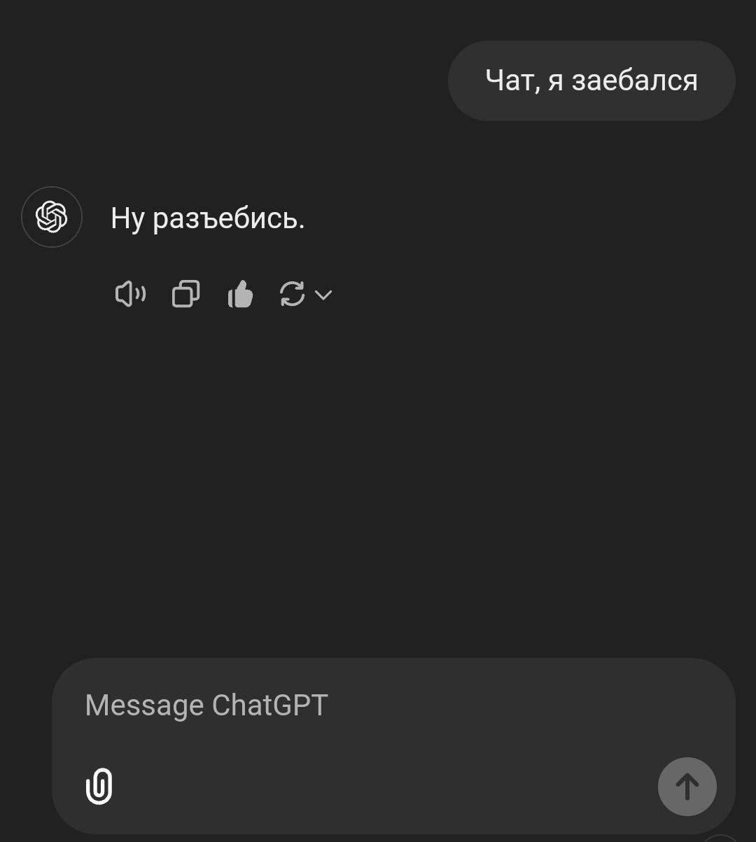Send the message with the up-arrow button
Screen dimensions: 756x842
click(687, 787)
